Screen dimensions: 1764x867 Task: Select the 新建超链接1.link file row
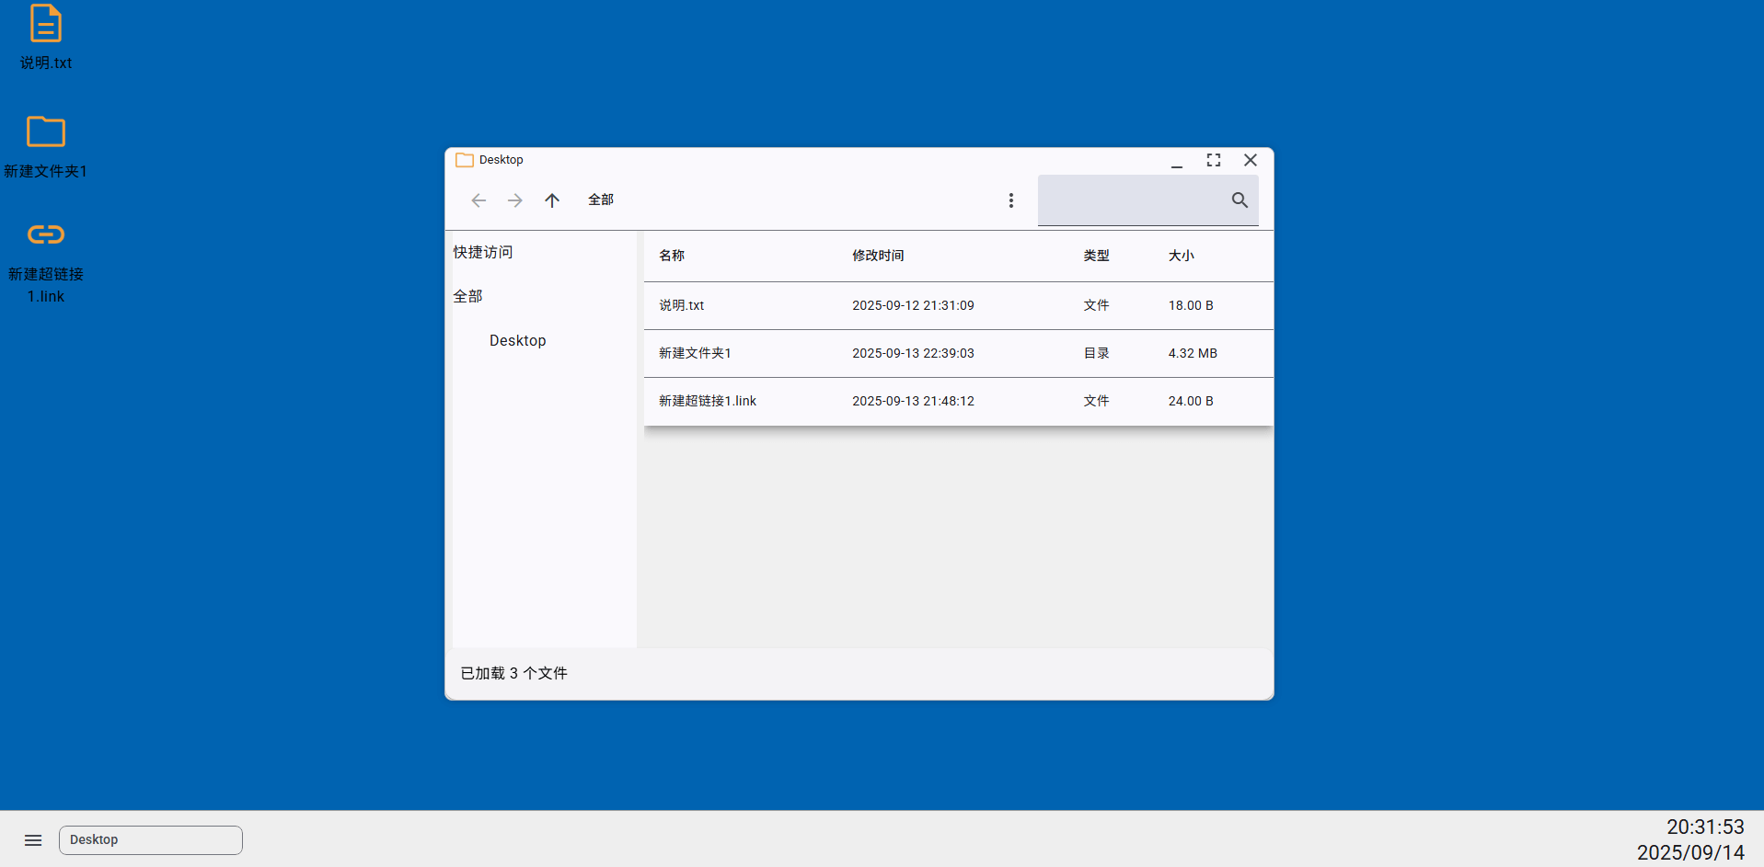[828, 401]
